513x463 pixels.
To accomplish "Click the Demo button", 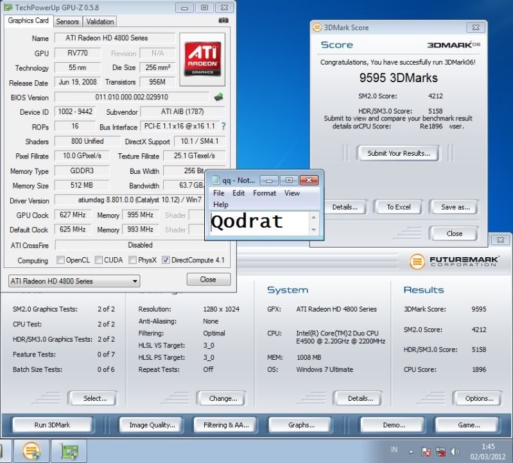I will (x=394, y=425).
